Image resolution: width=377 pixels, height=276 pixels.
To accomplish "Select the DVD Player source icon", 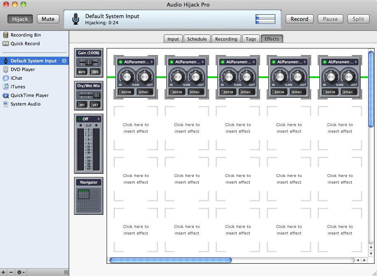I will (x=6, y=69).
